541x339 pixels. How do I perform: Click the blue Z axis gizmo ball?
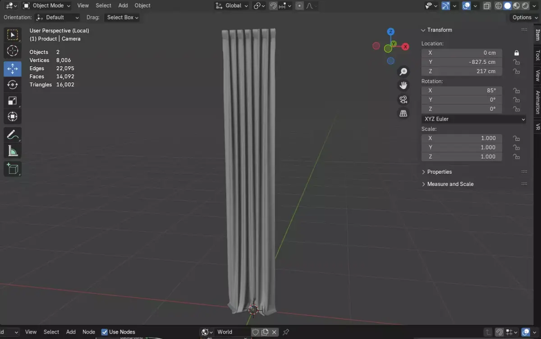coord(391,32)
